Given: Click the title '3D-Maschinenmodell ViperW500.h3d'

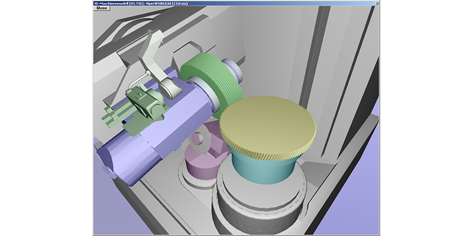Looking at the screenshot, I should pyautogui.click(x=141, y=4).
